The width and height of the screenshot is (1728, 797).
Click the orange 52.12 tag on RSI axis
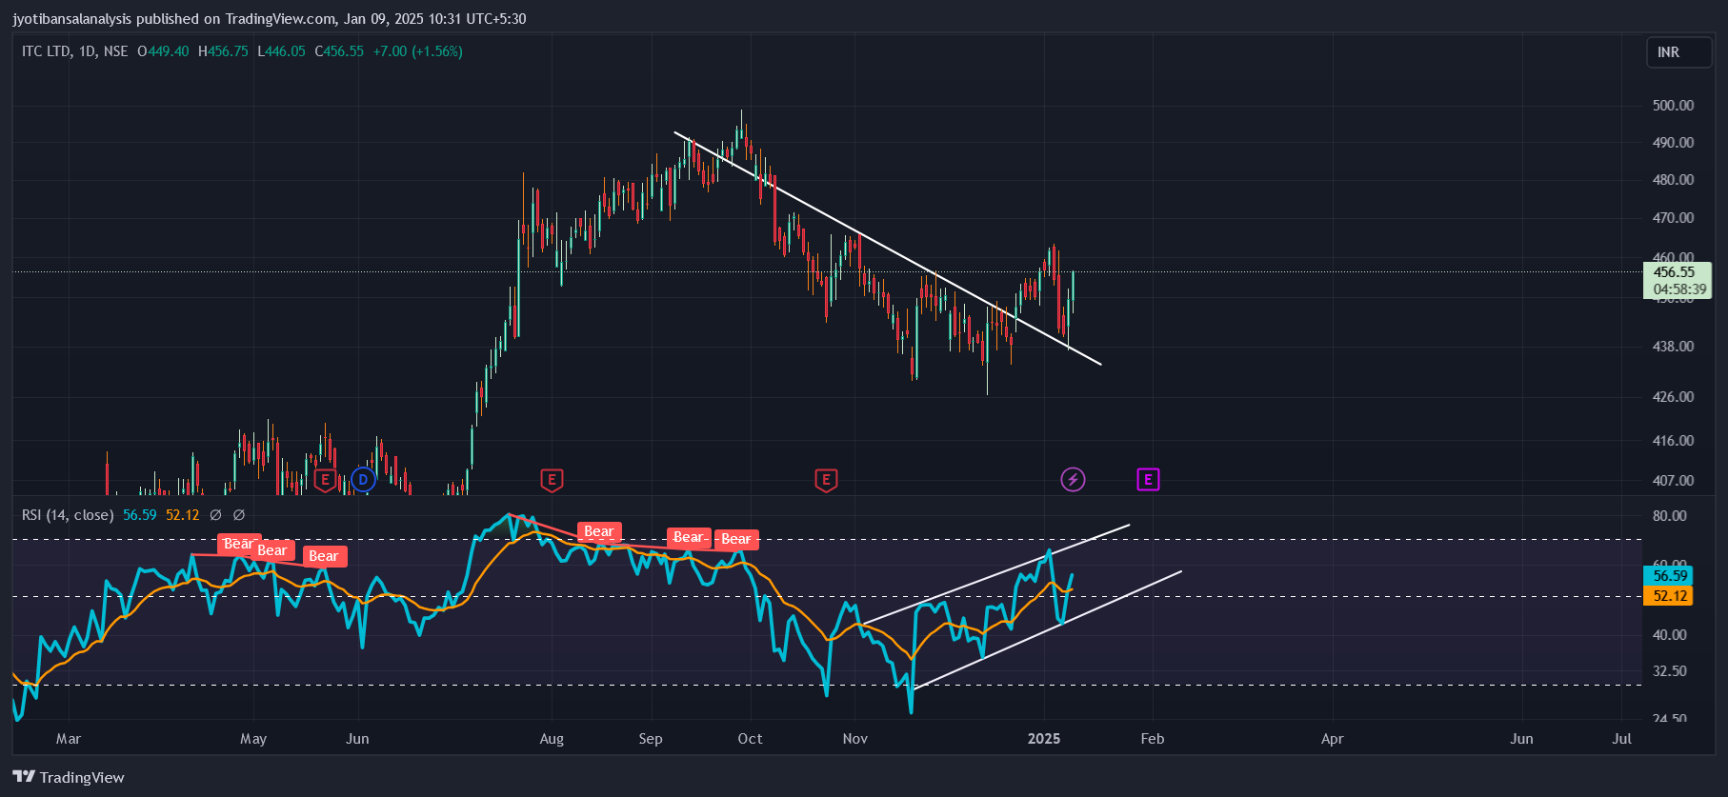click(x=1669, y=596)
